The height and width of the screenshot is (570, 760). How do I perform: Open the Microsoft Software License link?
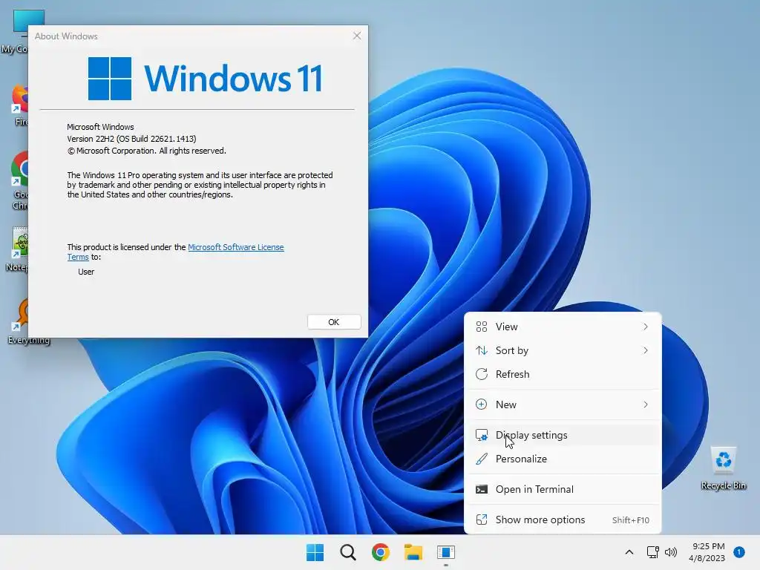235,247
